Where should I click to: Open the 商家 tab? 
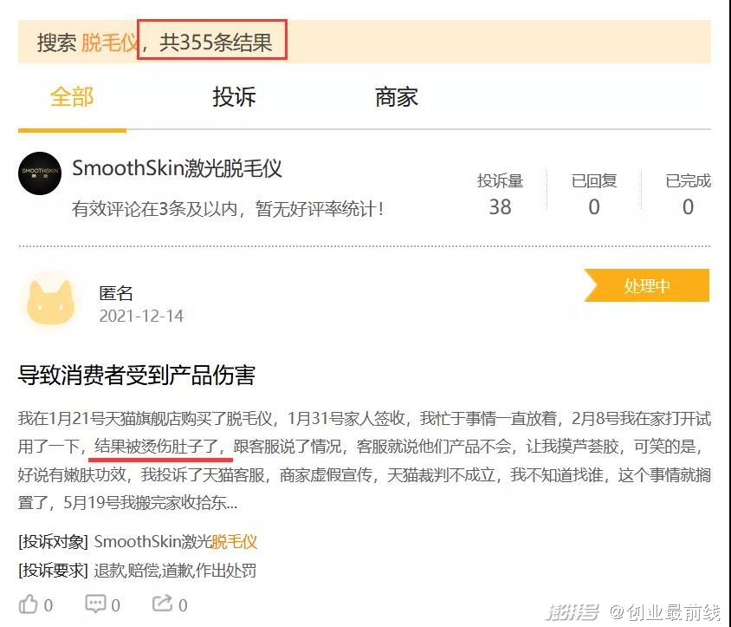397,97
